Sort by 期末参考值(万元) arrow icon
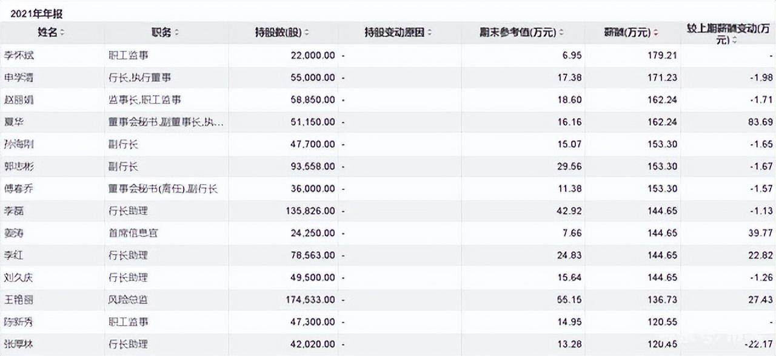This screenshot has height=356, width=776. click(x=561, y=33)
